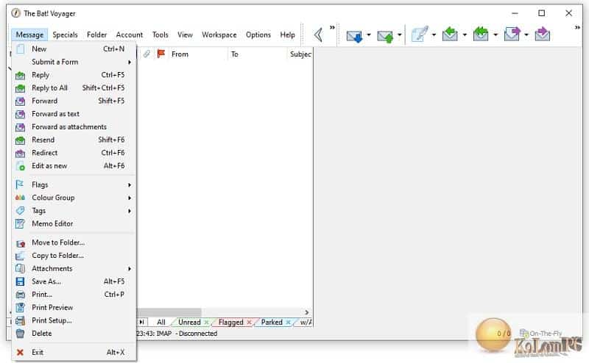Show hidden toolbar items at far right chevron

point(577,27)
